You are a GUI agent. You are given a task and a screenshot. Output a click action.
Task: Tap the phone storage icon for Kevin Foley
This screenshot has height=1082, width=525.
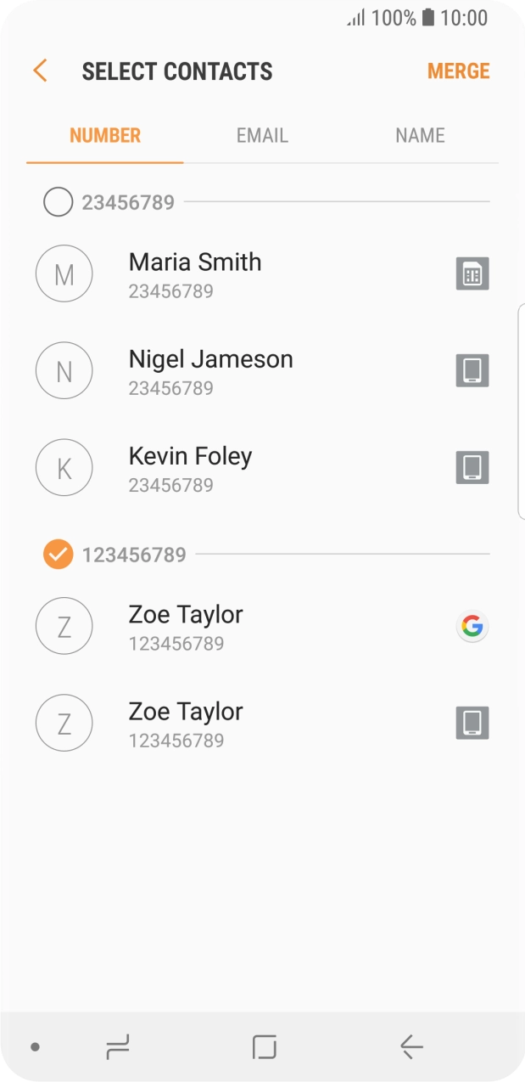pos(472,468)
